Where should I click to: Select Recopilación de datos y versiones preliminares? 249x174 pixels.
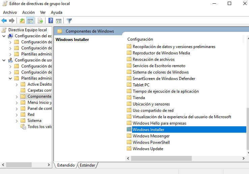(174, 47)
